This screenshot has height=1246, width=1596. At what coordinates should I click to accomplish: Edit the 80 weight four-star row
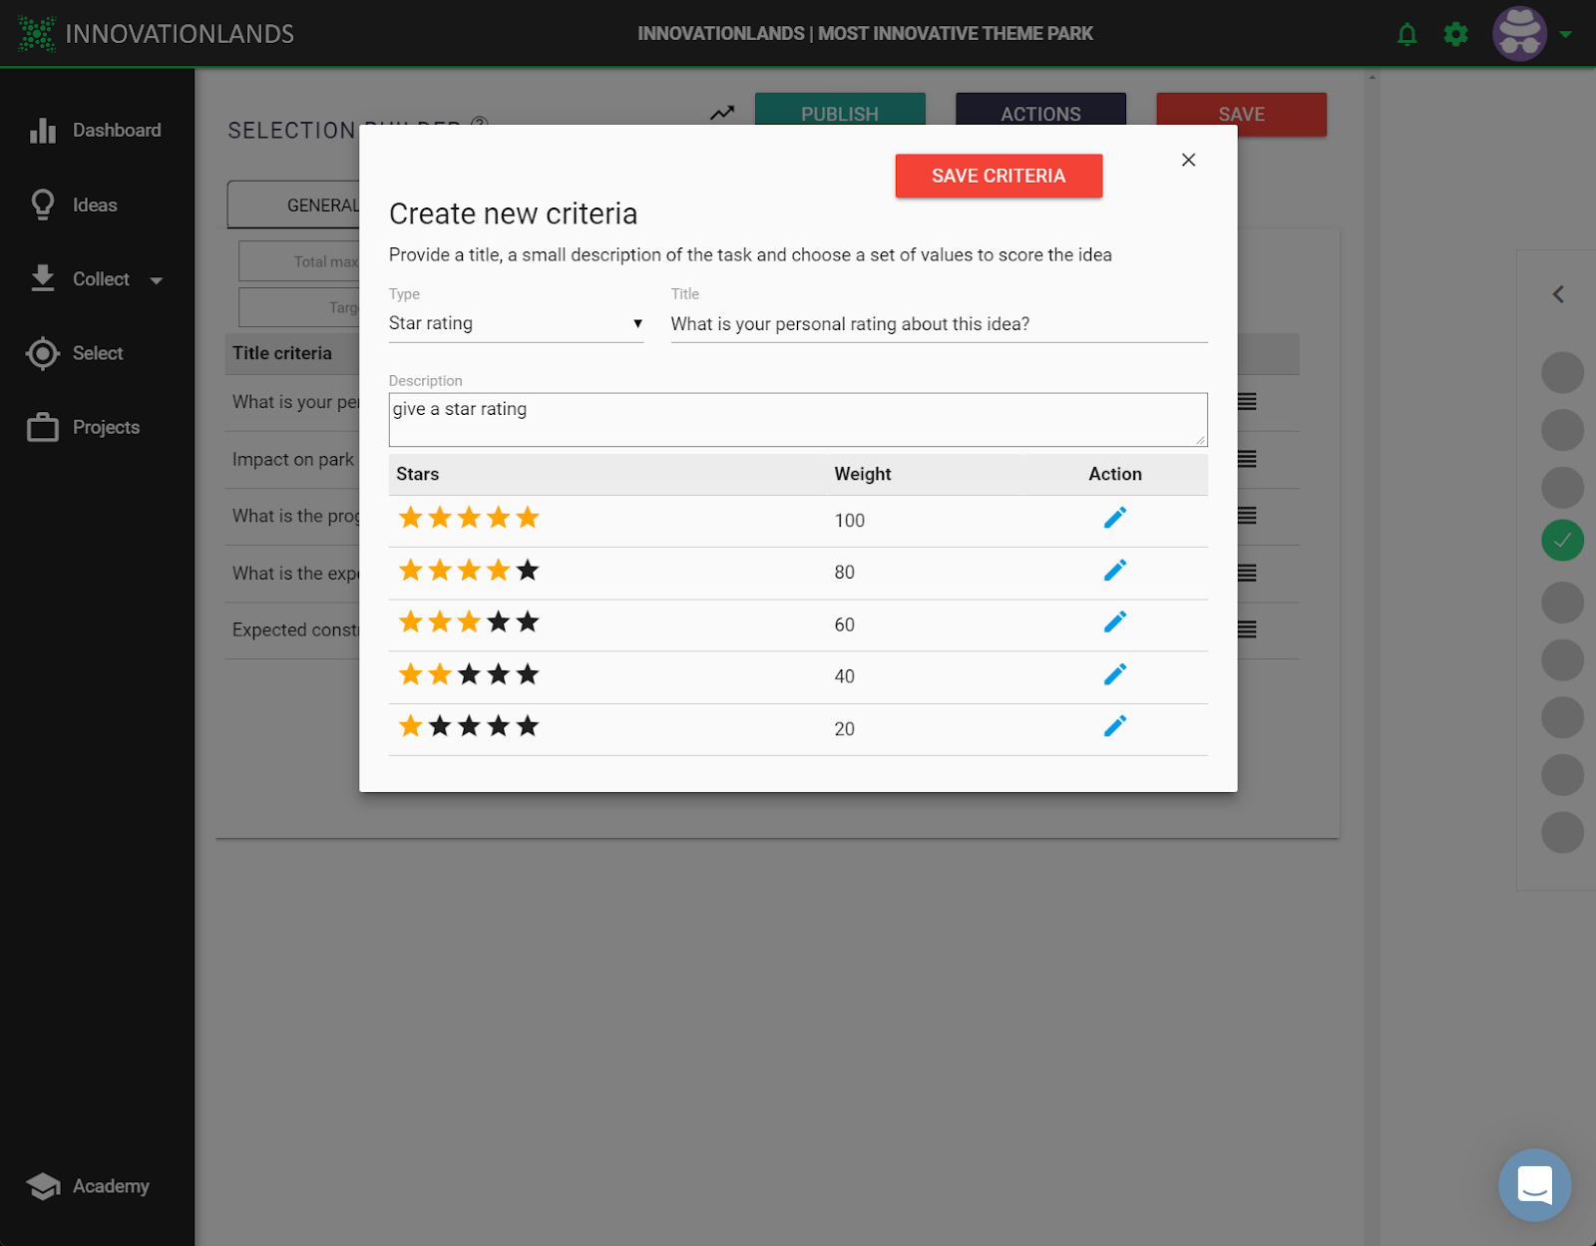coord(1114,571)
